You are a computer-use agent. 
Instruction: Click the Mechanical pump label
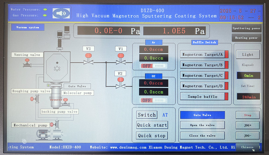coord(31,125)
